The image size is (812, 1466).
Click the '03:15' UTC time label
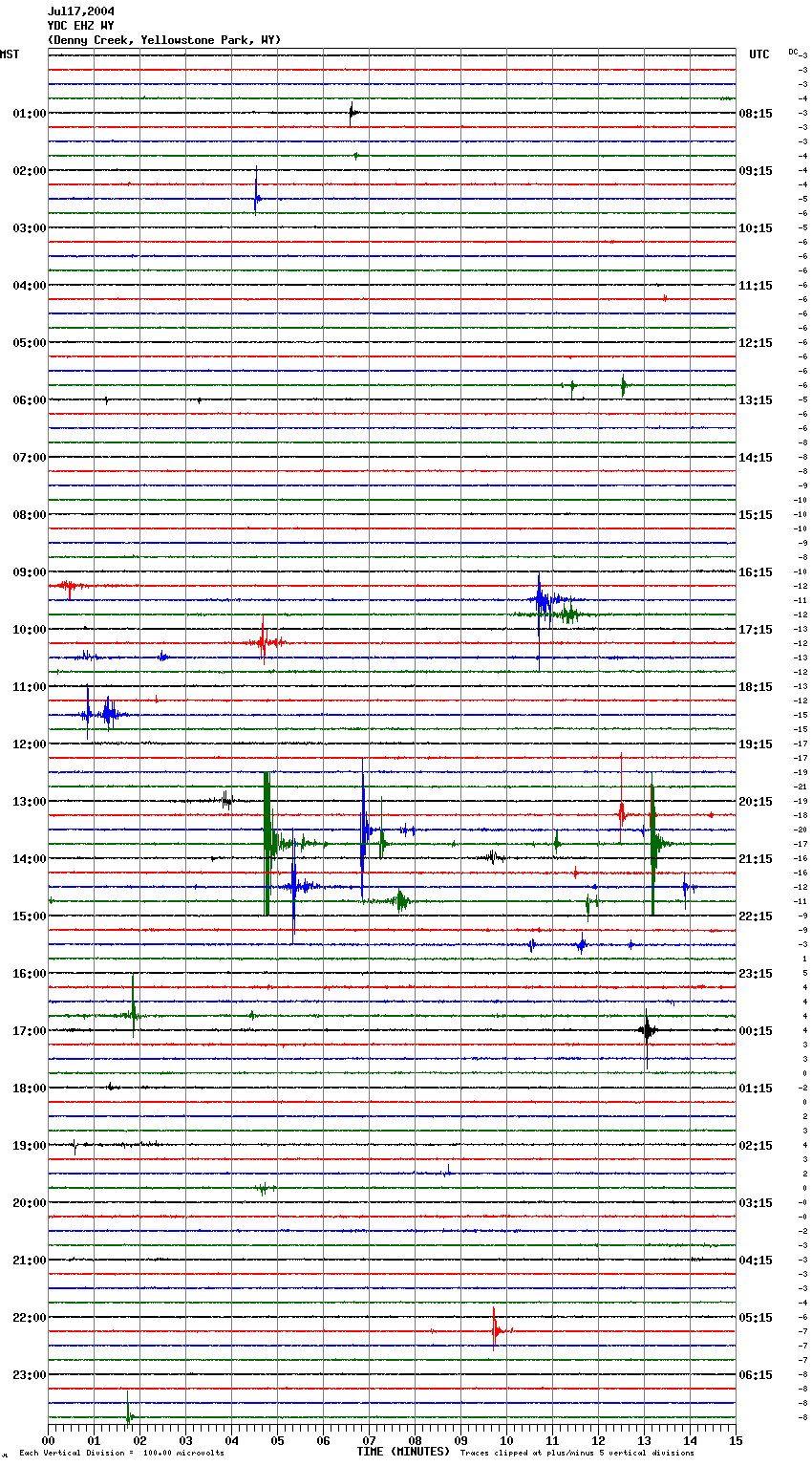tap(756, 1203)
